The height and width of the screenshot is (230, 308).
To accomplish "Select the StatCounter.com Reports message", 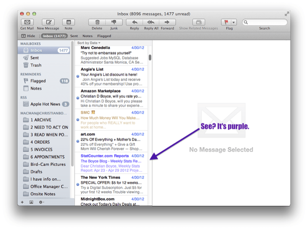I will click(x=111, y=163).
